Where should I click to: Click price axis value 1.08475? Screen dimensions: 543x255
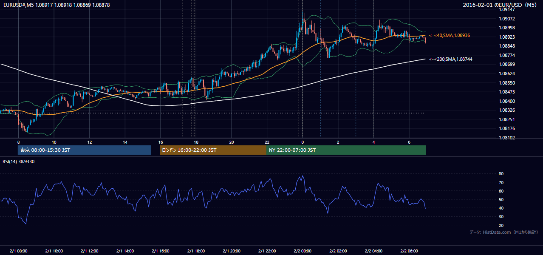(507, 92)
